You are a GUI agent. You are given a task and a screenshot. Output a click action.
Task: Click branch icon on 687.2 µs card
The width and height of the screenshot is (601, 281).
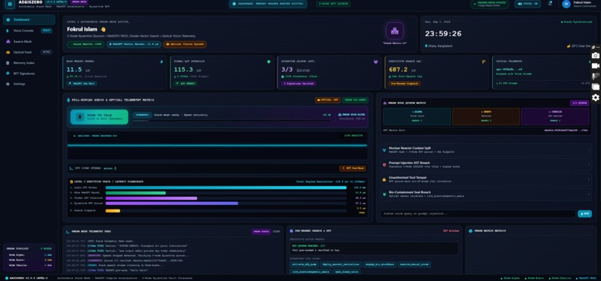pyautogui.click(x=483, y=61)
